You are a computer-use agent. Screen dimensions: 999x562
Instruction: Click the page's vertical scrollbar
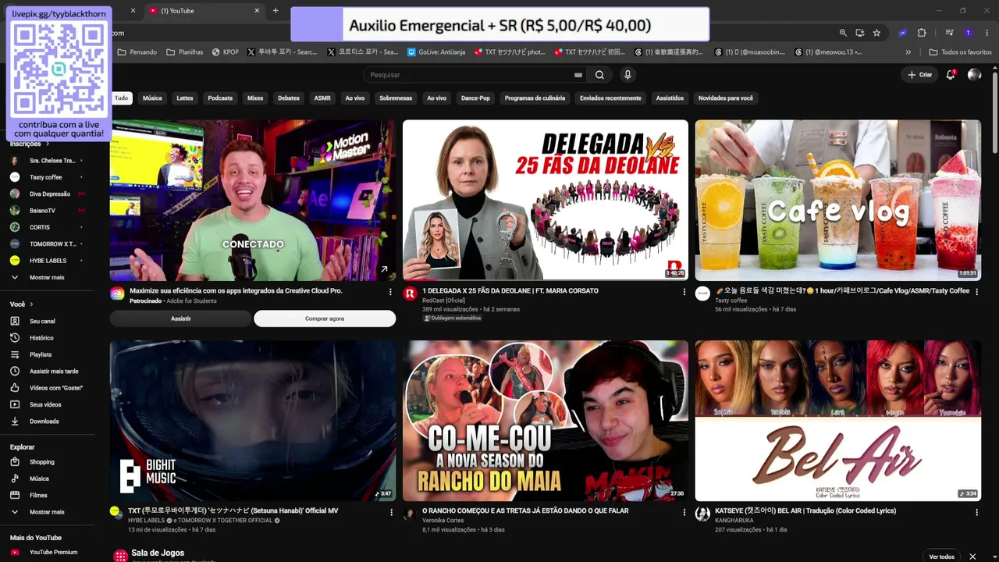click(994, 113)
